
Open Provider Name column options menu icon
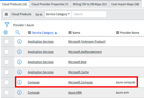tap(118, 33)
